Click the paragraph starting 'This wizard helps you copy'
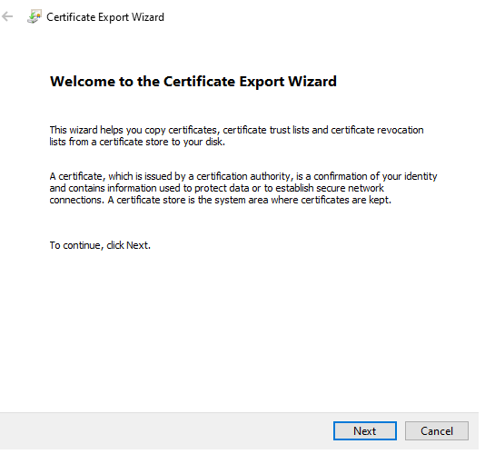 [236, 136]
